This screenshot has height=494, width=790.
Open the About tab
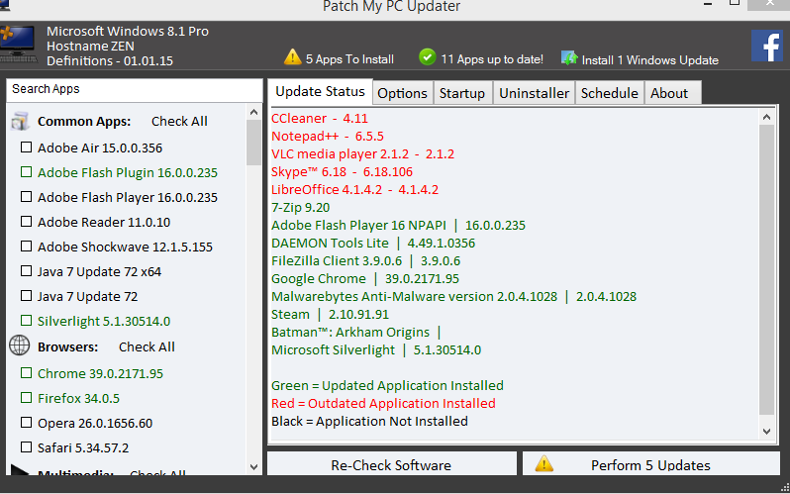tap(672, 93)
